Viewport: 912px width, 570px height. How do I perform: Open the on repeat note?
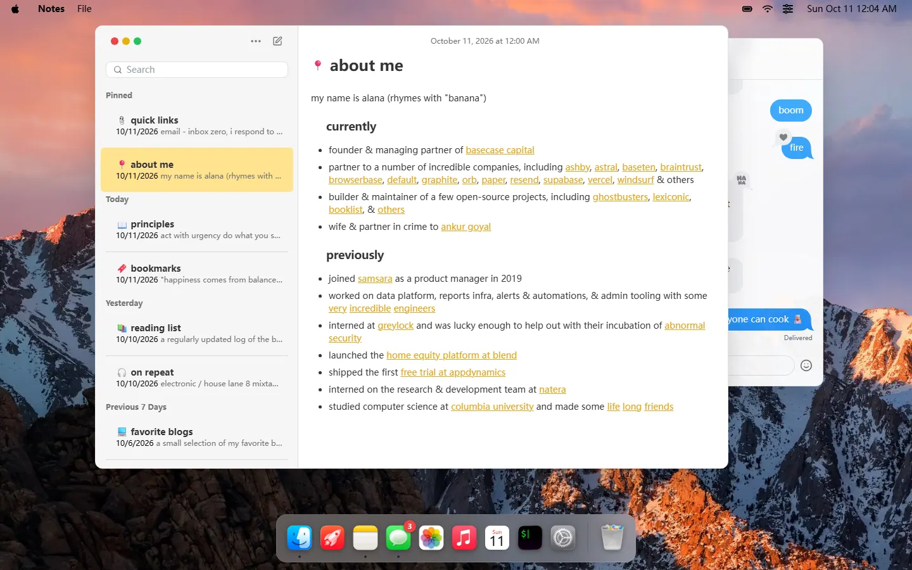click(197, 377)
